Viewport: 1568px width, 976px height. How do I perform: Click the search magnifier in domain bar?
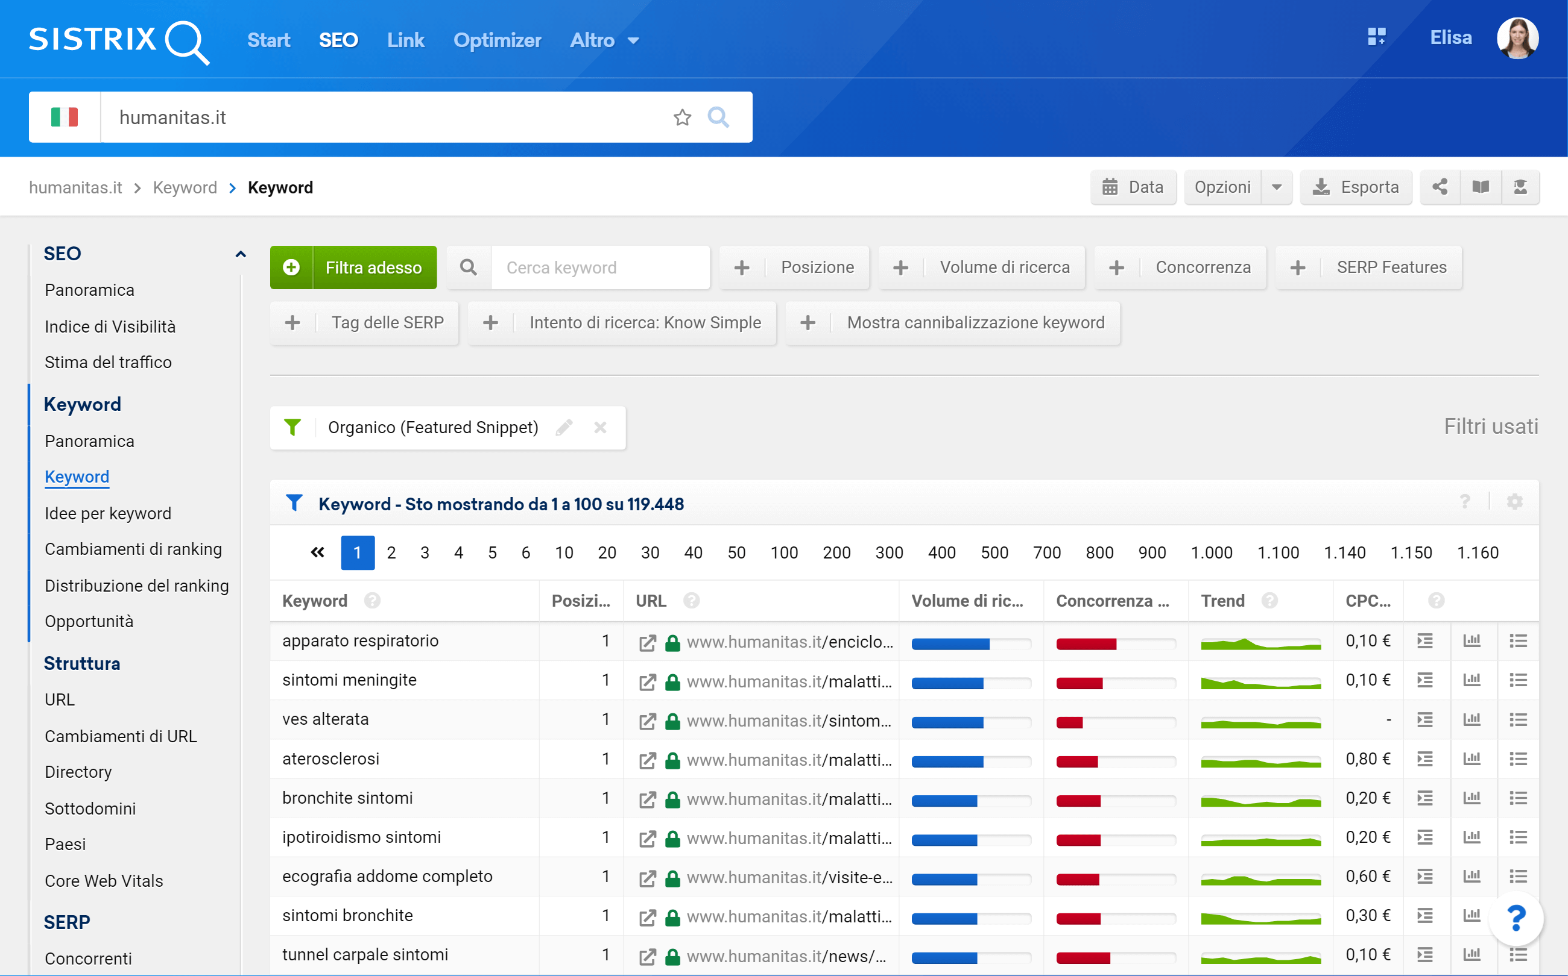(x=718, y=117)
